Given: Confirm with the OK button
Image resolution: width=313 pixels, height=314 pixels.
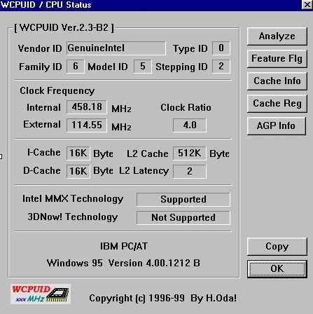Looking at the screenshot, I should click(x=277, y=269).
